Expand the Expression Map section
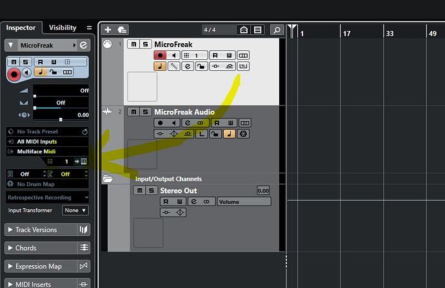Image resolution: width=445 pixels, height=288 pixels. coord(10,266)
